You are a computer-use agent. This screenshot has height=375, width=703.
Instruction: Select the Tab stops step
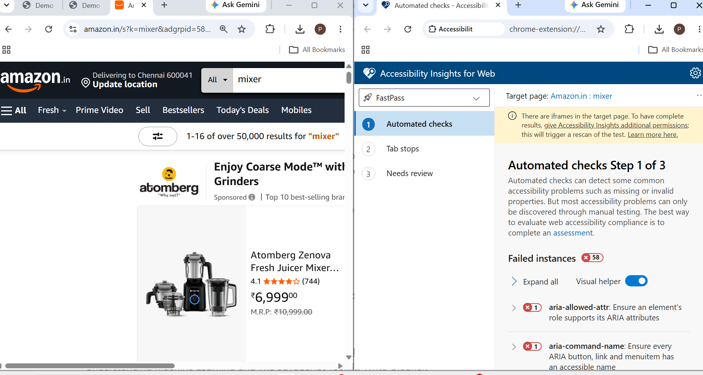tap(425, 149)
